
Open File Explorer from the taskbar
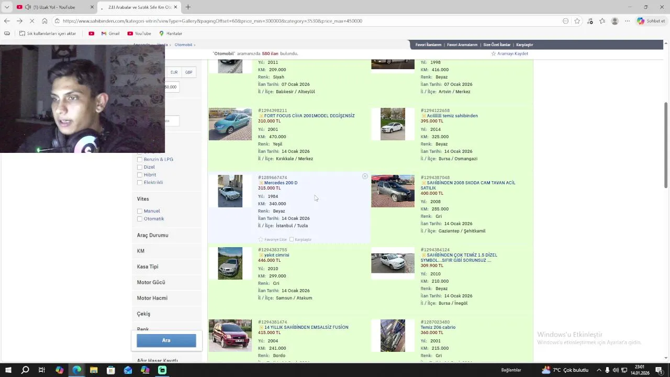click(x=94, y=370)
